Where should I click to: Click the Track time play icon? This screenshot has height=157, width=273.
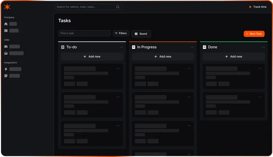250,7
